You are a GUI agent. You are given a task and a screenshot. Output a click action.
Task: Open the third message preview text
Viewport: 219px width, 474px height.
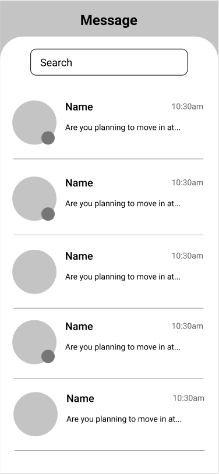tap(123, 277)
